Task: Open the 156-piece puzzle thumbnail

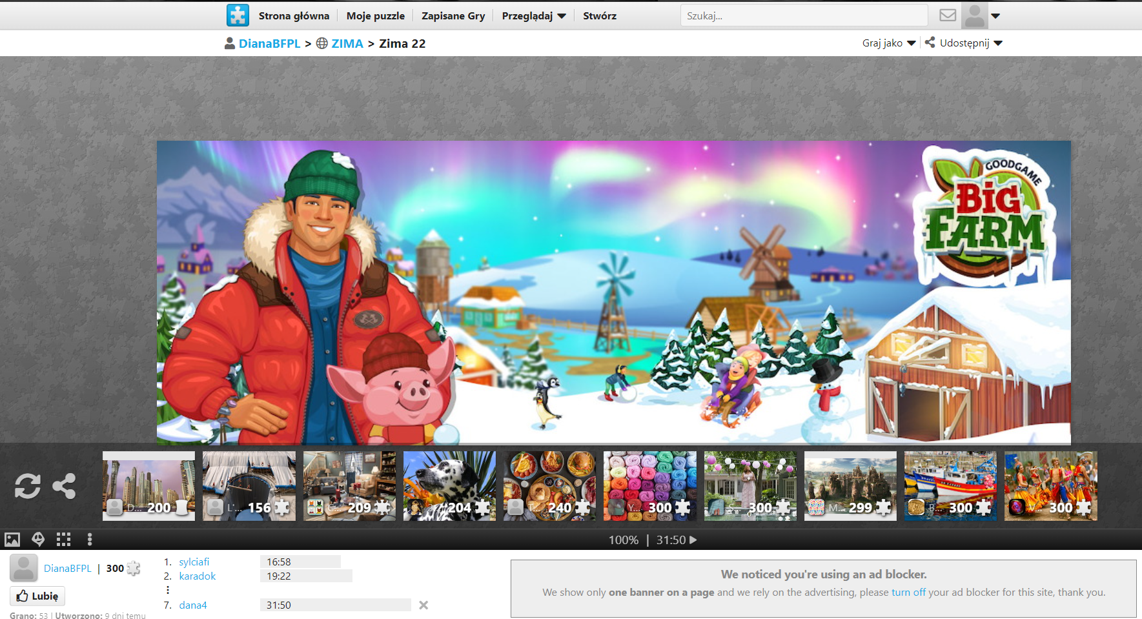Action: pyautogui.click(x=249, y=485)
